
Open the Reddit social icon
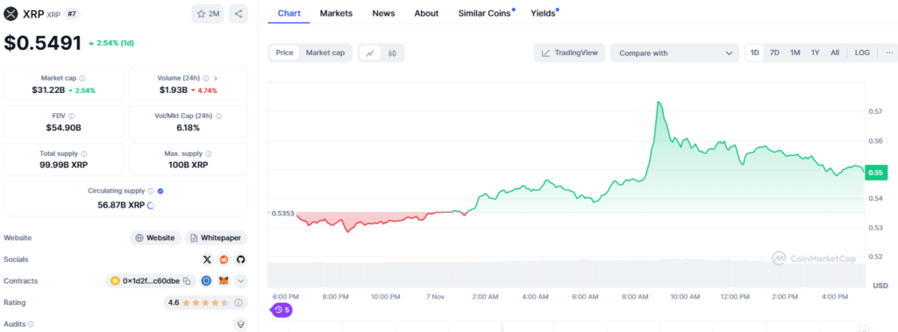[x=224, y=259]
